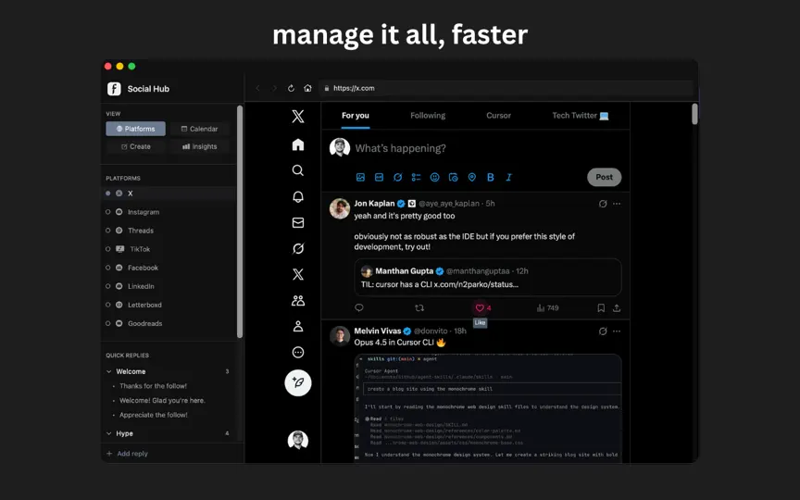Schedule the post icon
This screenshot has height=500, width=800.
pyautogui.click(x=453, y=177)
